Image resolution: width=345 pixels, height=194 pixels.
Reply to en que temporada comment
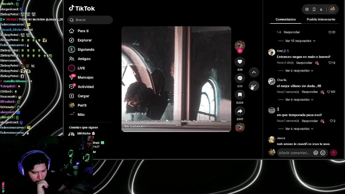point(310,121)
